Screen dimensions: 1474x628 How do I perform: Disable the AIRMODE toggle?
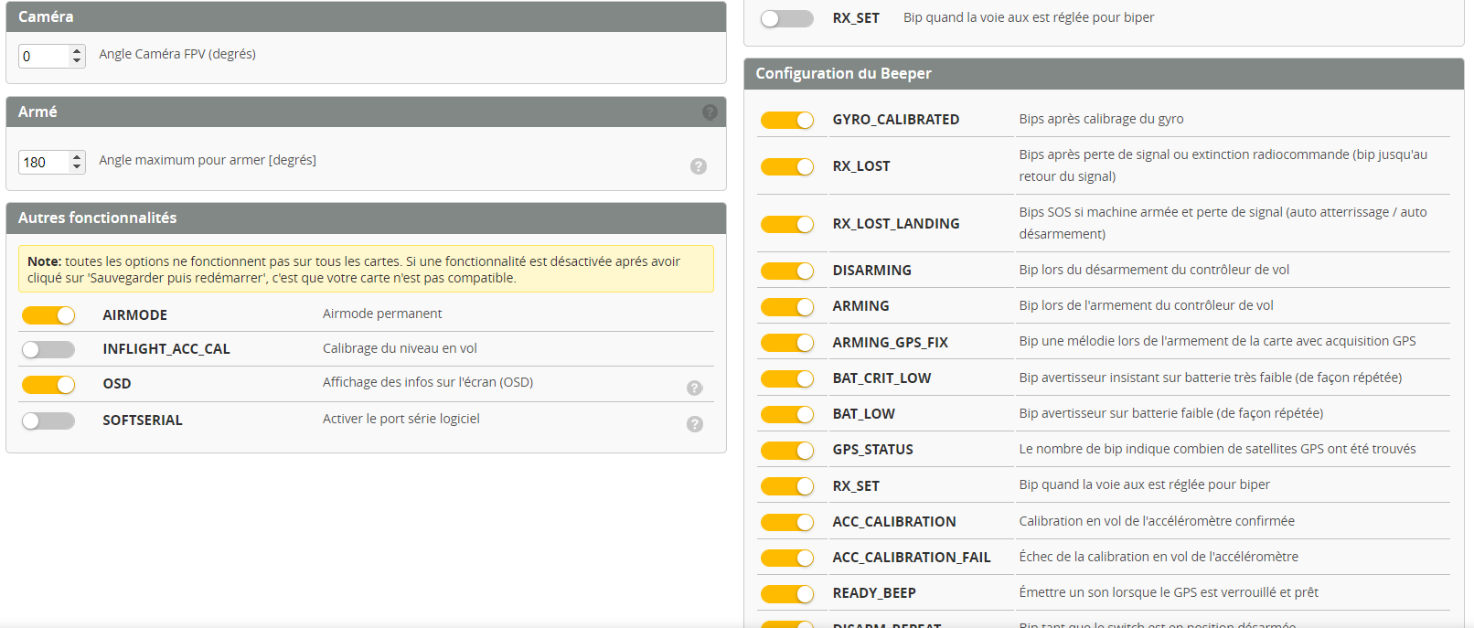(48, 315)
